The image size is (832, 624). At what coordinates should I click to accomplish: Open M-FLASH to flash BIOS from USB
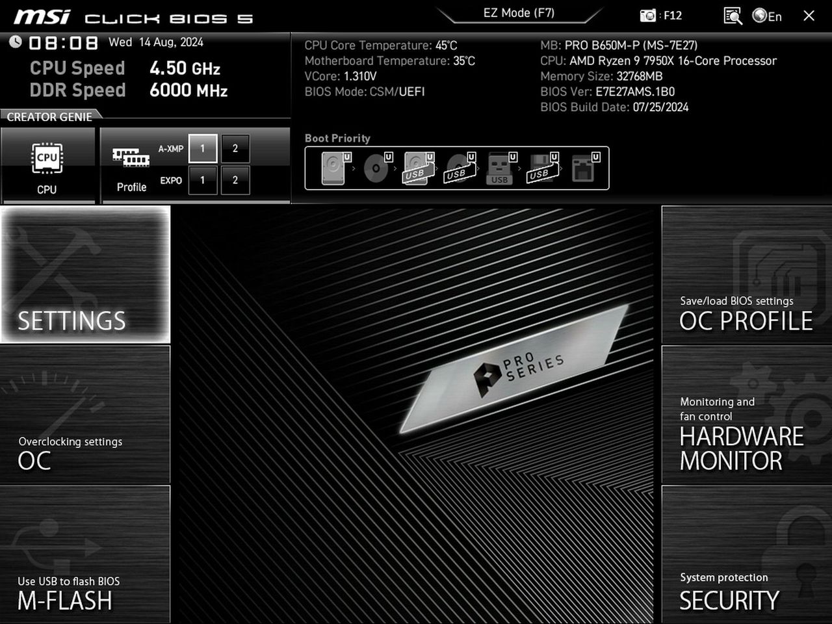click(85, 554)
